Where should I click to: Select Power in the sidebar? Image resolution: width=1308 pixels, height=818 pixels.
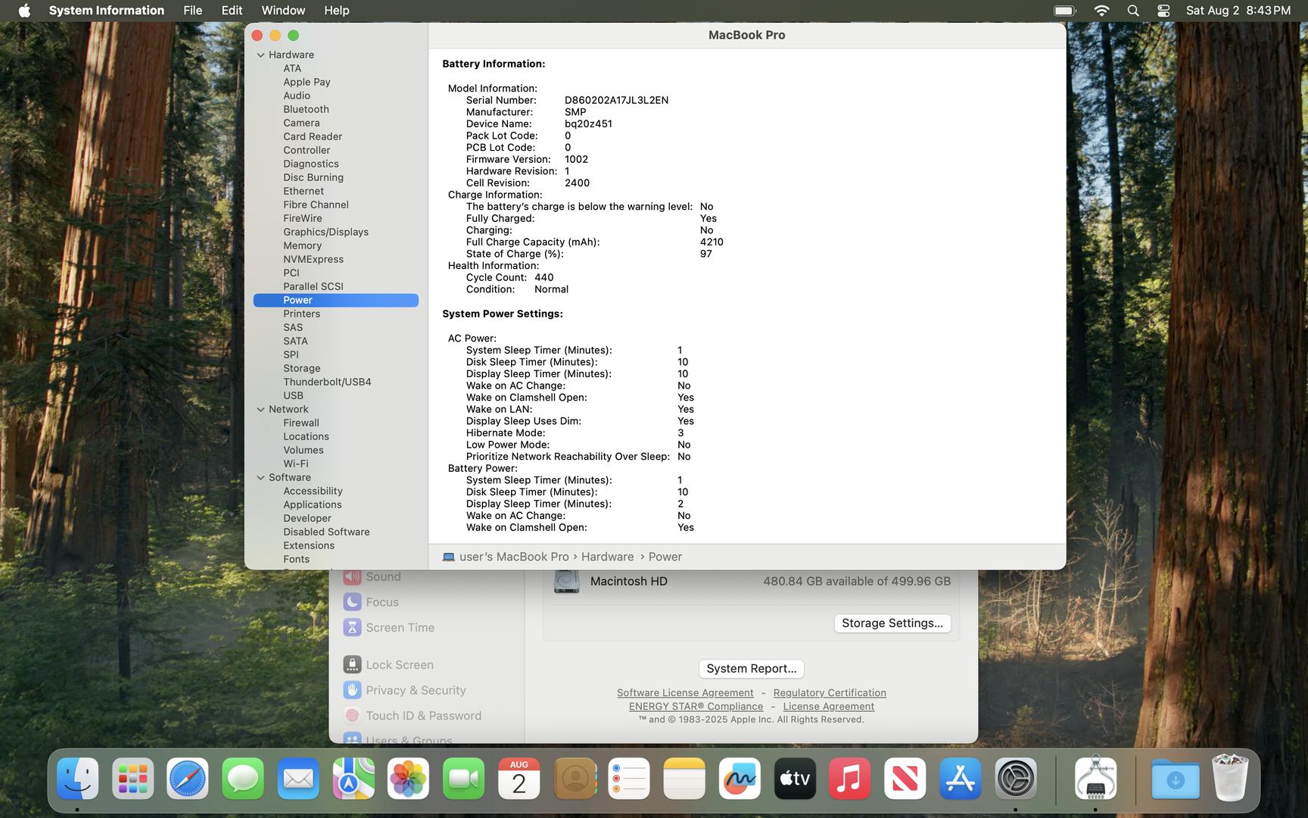(x=336, y=300)
